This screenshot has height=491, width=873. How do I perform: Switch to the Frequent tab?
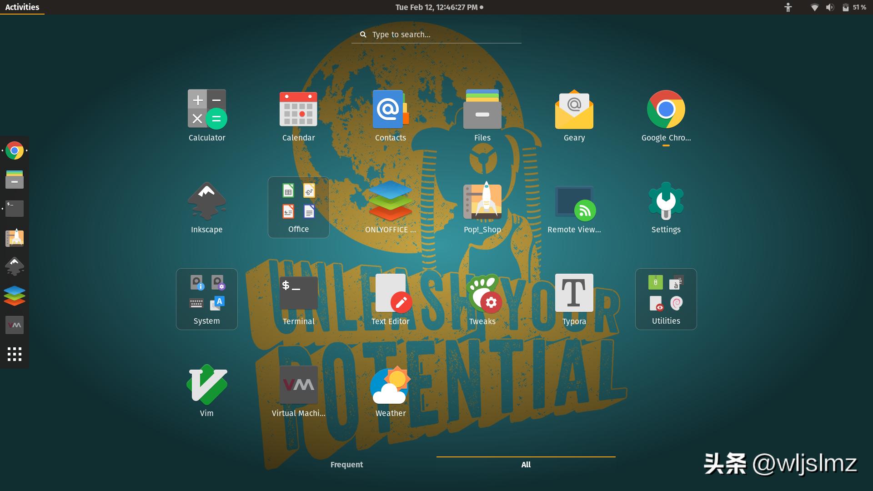point(346,465)
